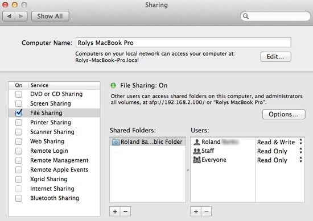Click the Roland Ba...blic Folder folder icon
313x221 pixels.
pyautogui.click(x=116, y=142)
